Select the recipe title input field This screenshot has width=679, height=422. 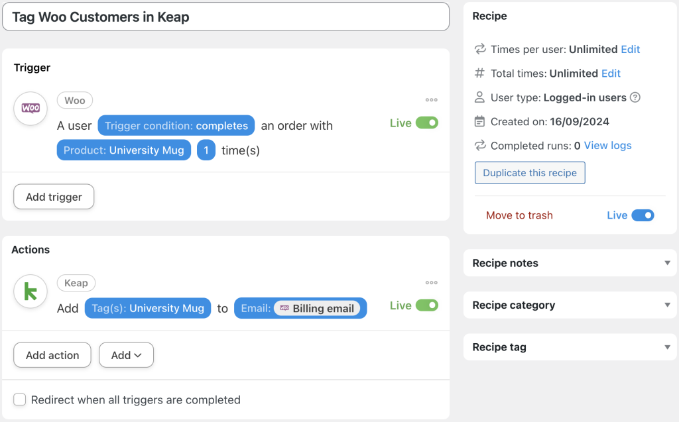[x=225, y=17]
